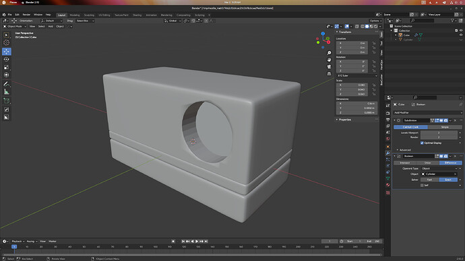Click the Pan view hand icon
465x261 pixels.
pos(329,60)
